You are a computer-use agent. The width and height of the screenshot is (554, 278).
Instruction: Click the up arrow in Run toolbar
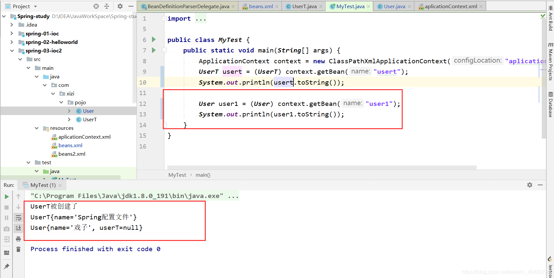(18, 196)
